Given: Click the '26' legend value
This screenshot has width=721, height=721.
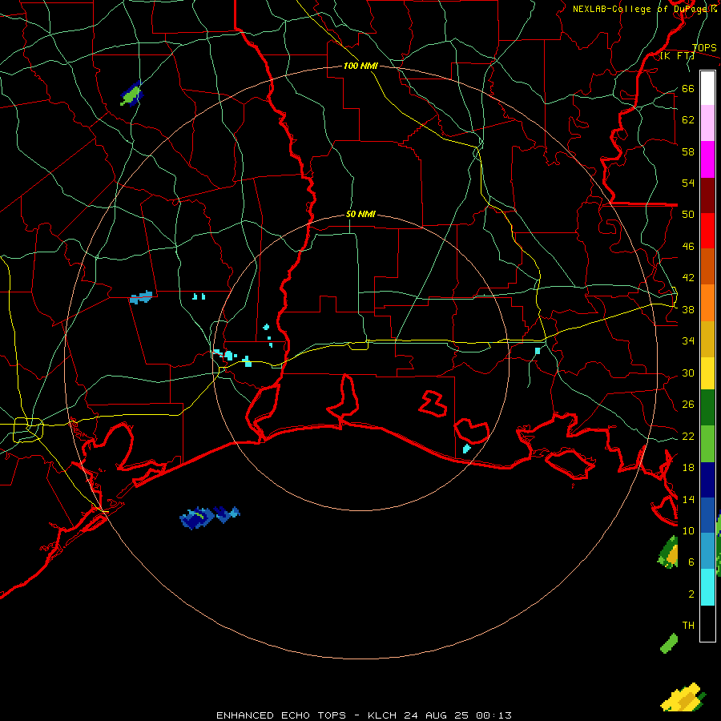Looking at the screenshot, I should 688,405.
